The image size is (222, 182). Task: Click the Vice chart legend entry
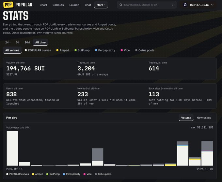coord(87,174)
